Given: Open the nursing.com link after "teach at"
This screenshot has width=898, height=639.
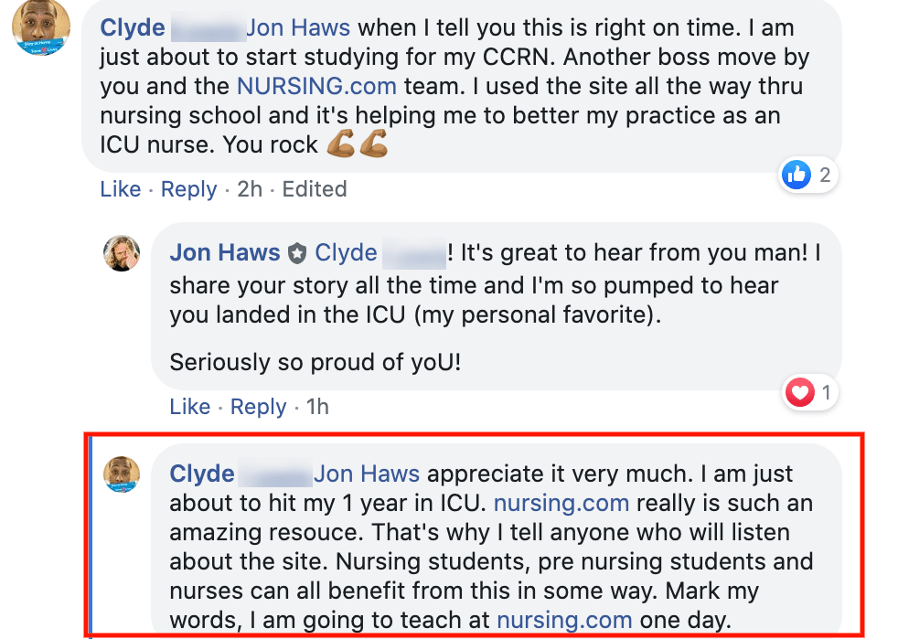Looking at the screenshot, I should click(563, 620).
